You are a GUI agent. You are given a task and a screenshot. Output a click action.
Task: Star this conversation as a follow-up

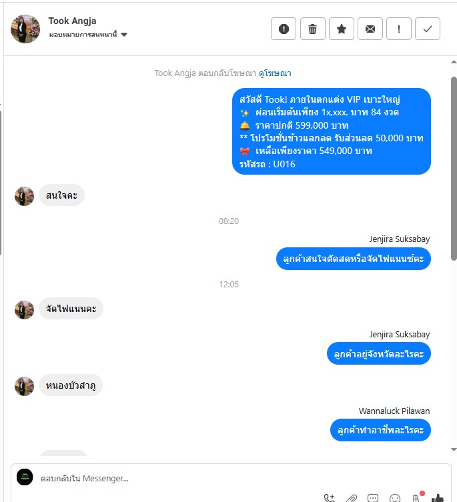click(342, 29)
